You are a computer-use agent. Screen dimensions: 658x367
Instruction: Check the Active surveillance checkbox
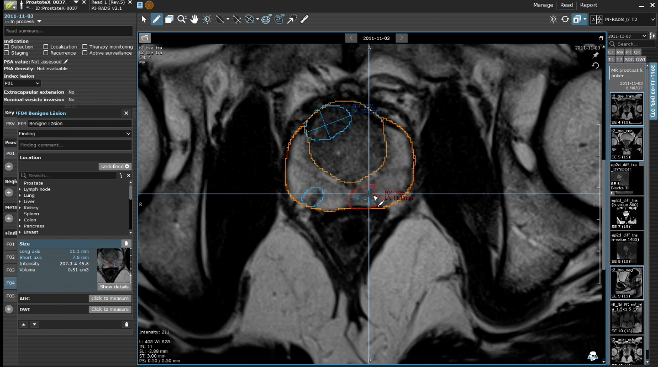coord(85,53)
